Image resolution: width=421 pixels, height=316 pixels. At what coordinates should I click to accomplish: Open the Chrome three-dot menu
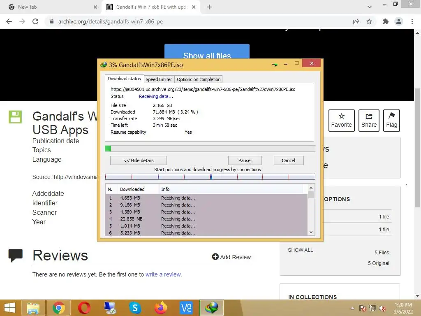point(412,21)
